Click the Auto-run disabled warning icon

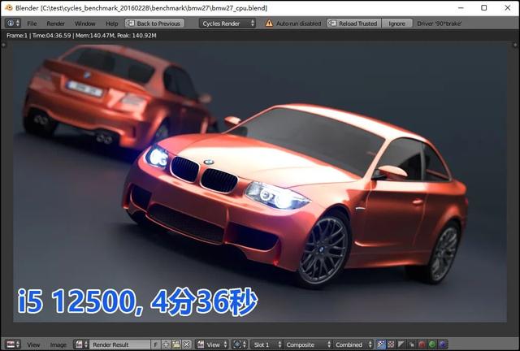(269, 24)
